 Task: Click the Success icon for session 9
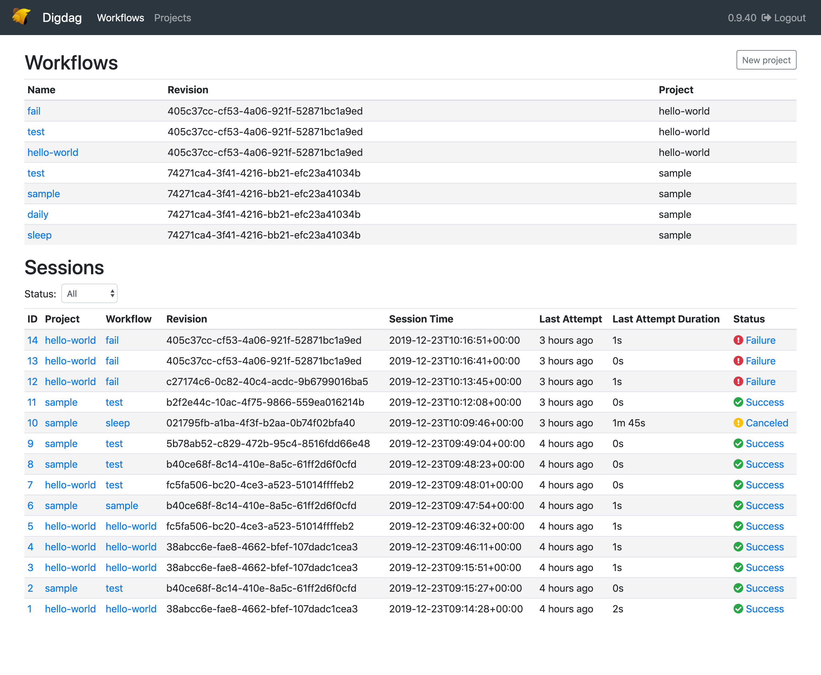(739, 443)
